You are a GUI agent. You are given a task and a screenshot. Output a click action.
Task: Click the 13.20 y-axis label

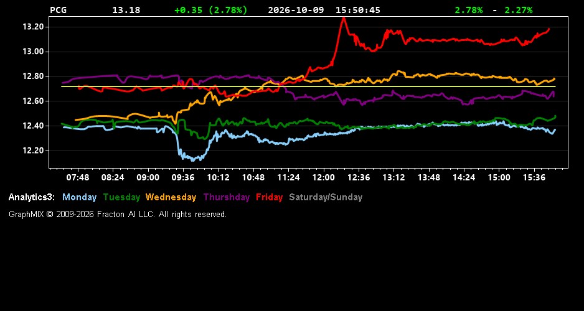[x=34, y=27]
